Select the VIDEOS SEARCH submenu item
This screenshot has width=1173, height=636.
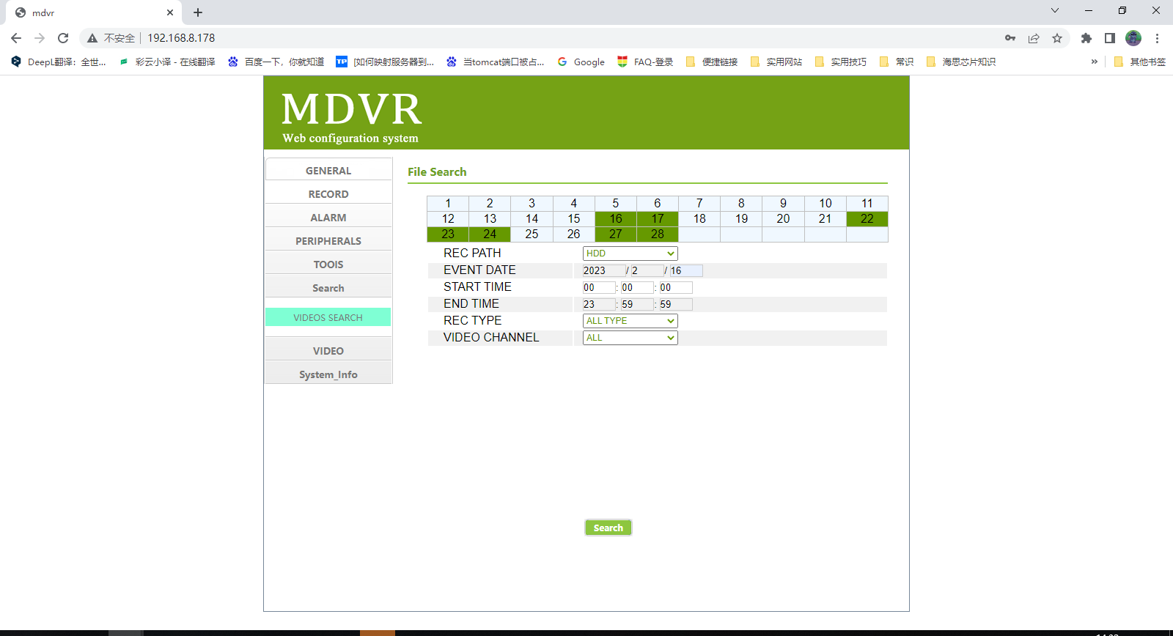[x=328, y=317]
